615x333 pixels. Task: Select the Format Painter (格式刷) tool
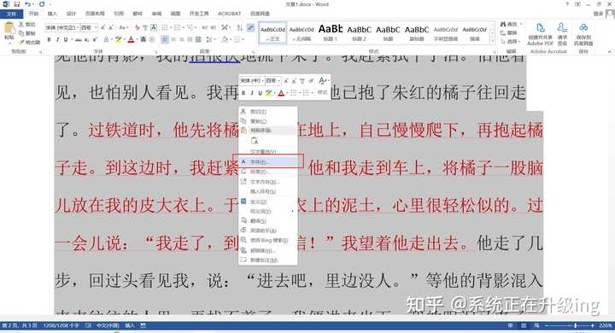click(29, 42)
